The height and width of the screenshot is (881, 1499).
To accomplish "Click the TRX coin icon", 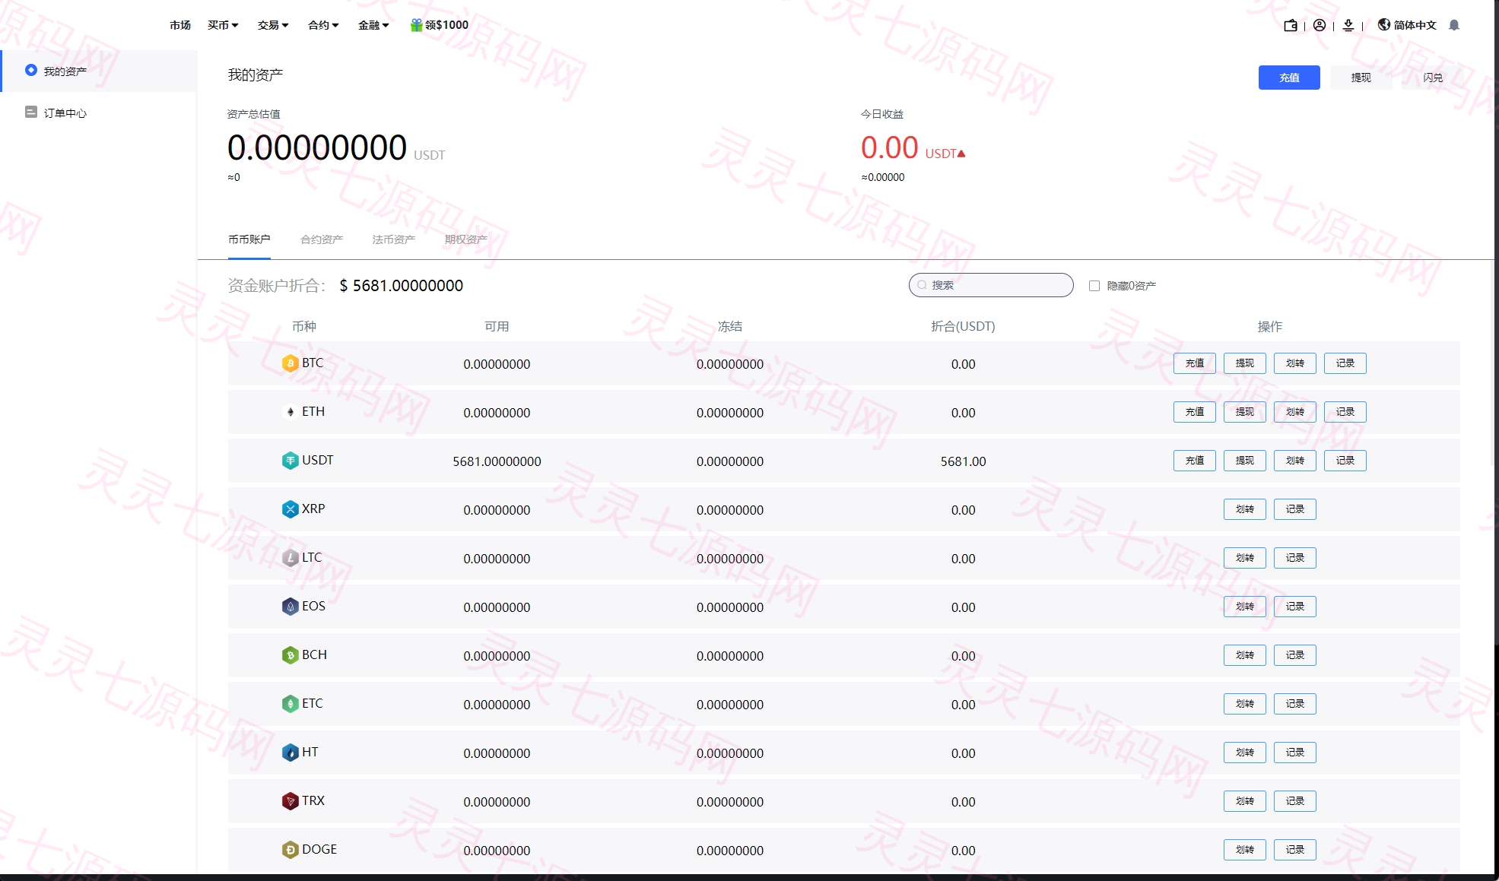I will click(x=290, y=801).
